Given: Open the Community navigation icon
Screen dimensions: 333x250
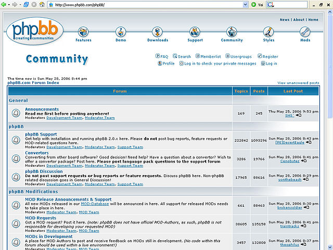Looking at the screenshot, I should (x=232, y=32).
